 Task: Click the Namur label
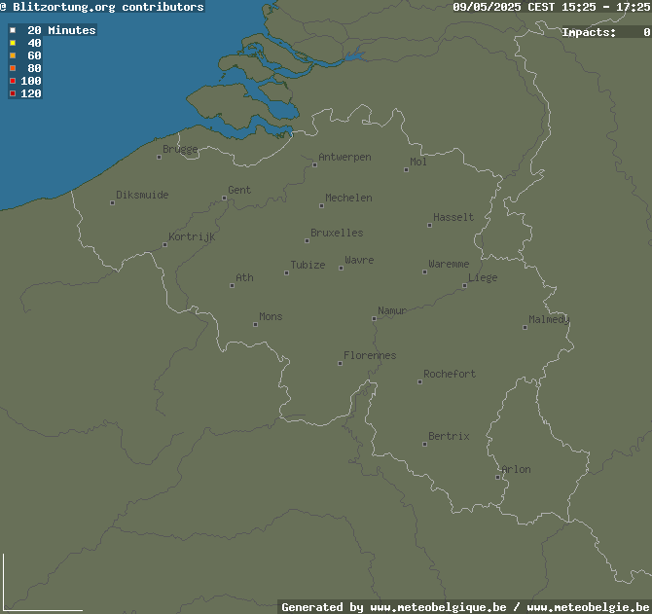tap(392, 310)
